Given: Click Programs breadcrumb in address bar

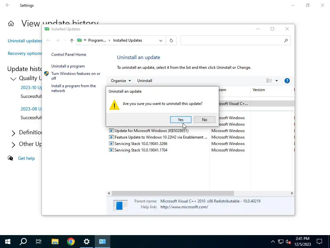Looking at the screenshot, I should (97, 40).
